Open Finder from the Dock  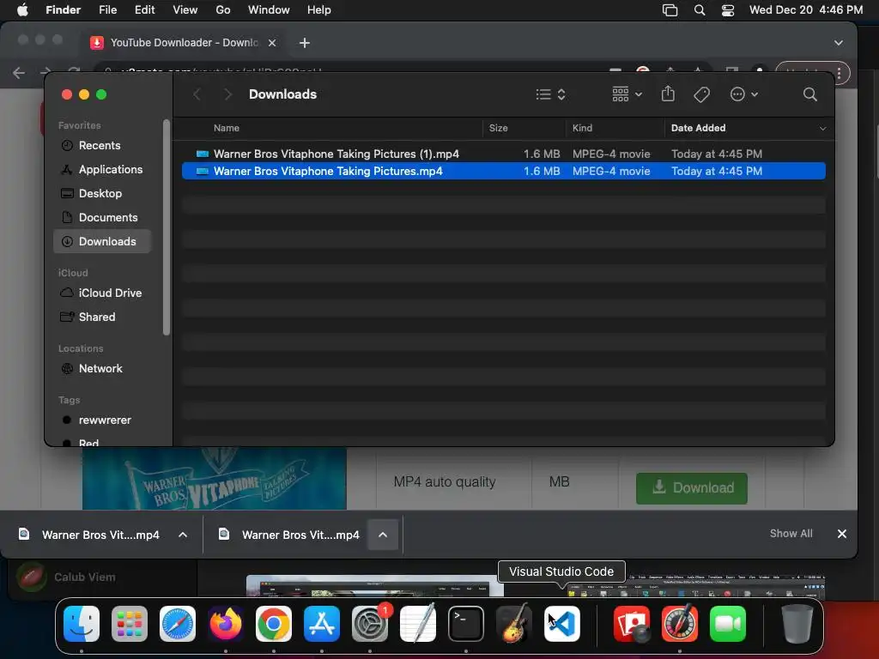(82, 624)
